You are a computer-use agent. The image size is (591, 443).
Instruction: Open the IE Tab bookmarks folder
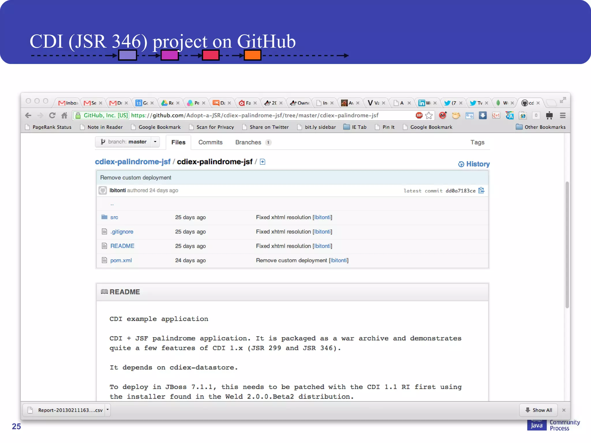[x=355, y=127]
